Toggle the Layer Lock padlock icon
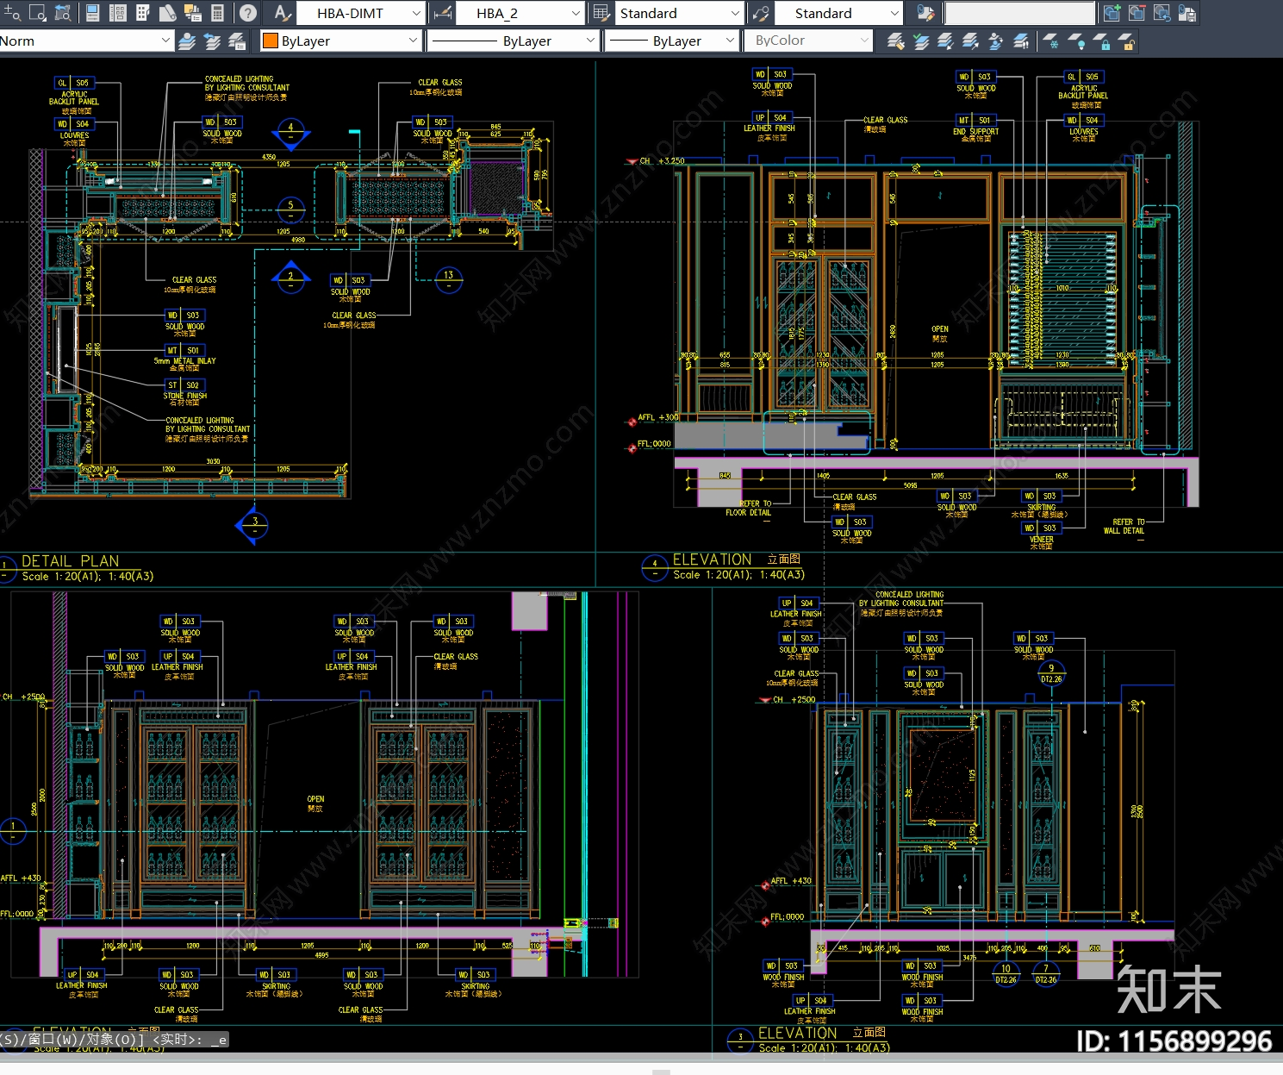The width and height of the screenshot is (1283, 1075). 1101,41
